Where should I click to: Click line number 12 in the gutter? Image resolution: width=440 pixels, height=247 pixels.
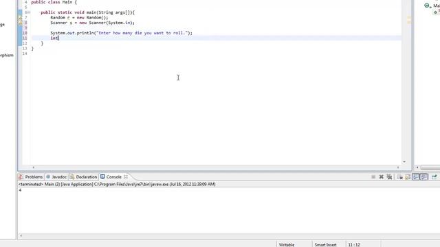click(25, 43)
